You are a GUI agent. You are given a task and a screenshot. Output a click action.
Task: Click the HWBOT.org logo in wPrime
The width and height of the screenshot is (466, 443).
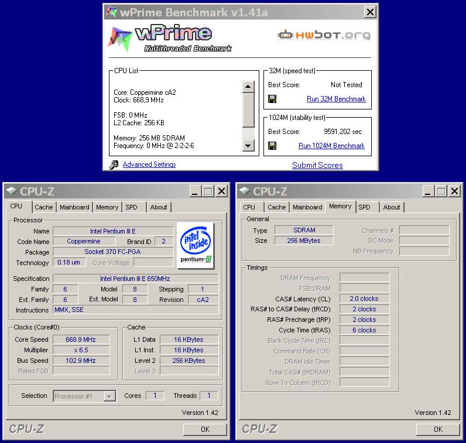pyautogui.click(x=324, y=35)
